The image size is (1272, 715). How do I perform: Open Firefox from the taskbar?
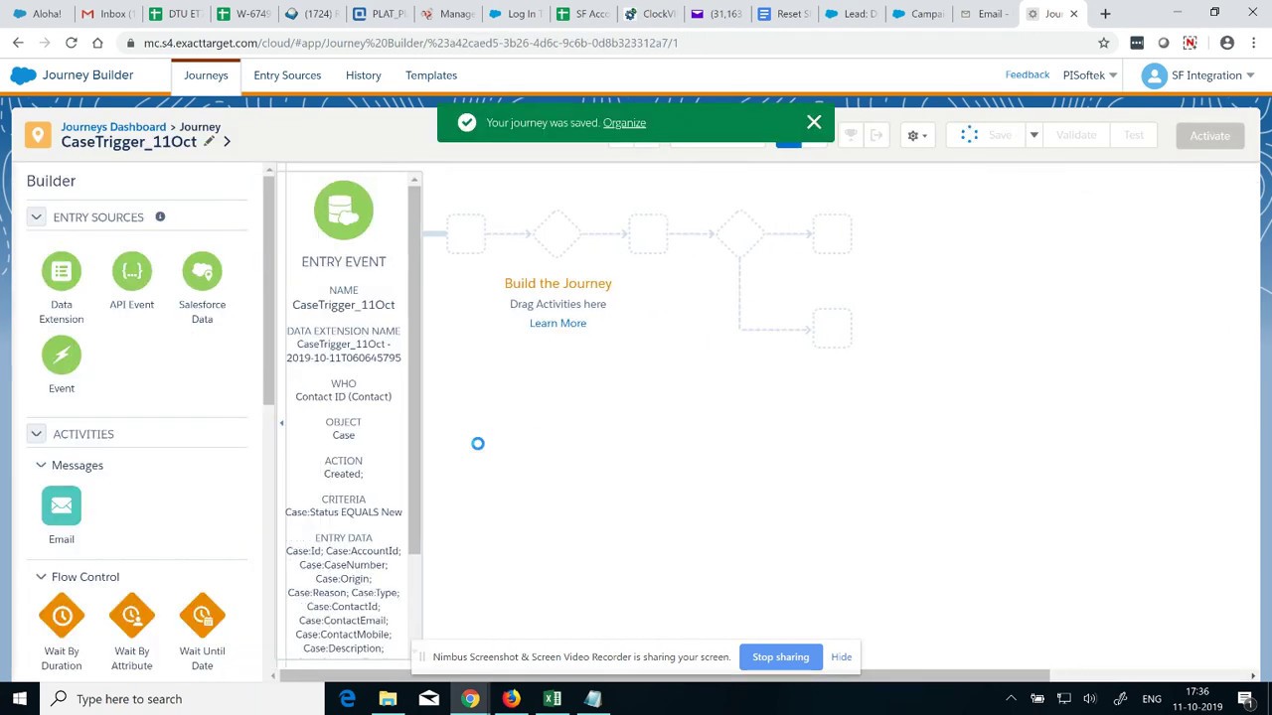tap(511, 699)
